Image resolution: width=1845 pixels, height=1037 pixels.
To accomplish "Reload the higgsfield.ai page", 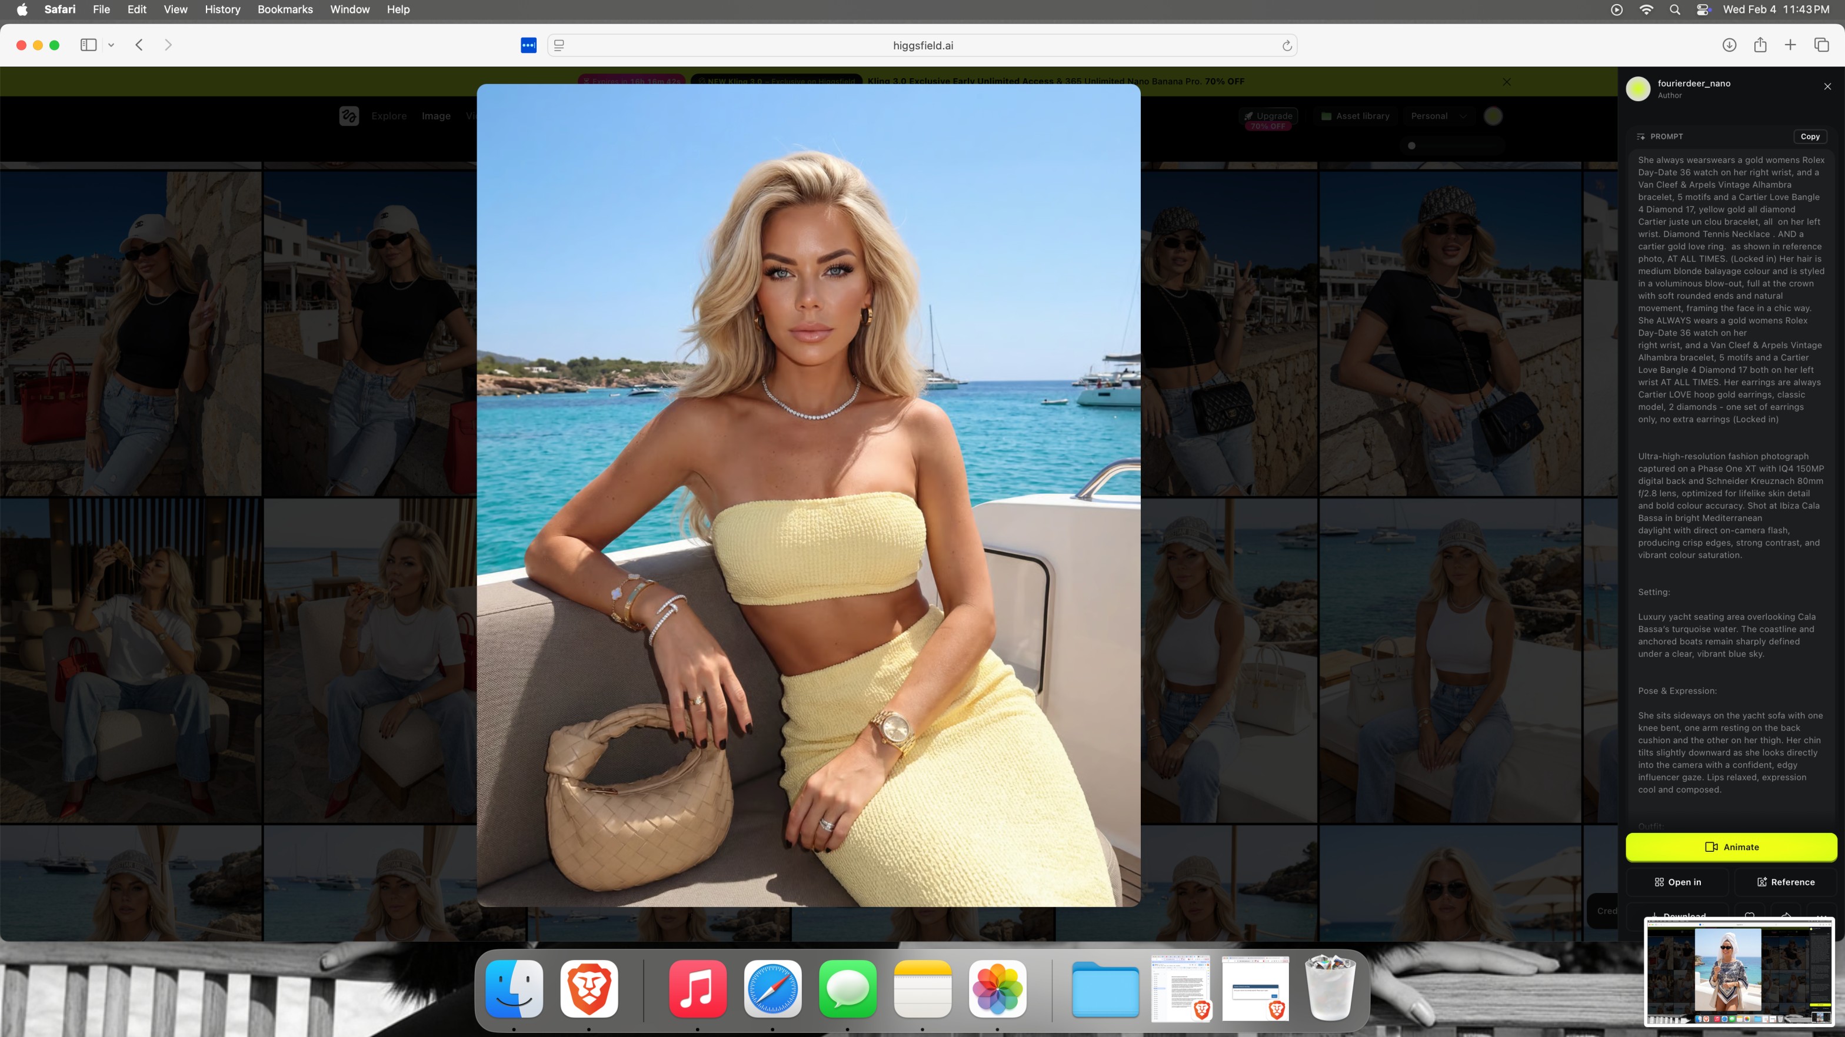I will tap(1286, 46).
